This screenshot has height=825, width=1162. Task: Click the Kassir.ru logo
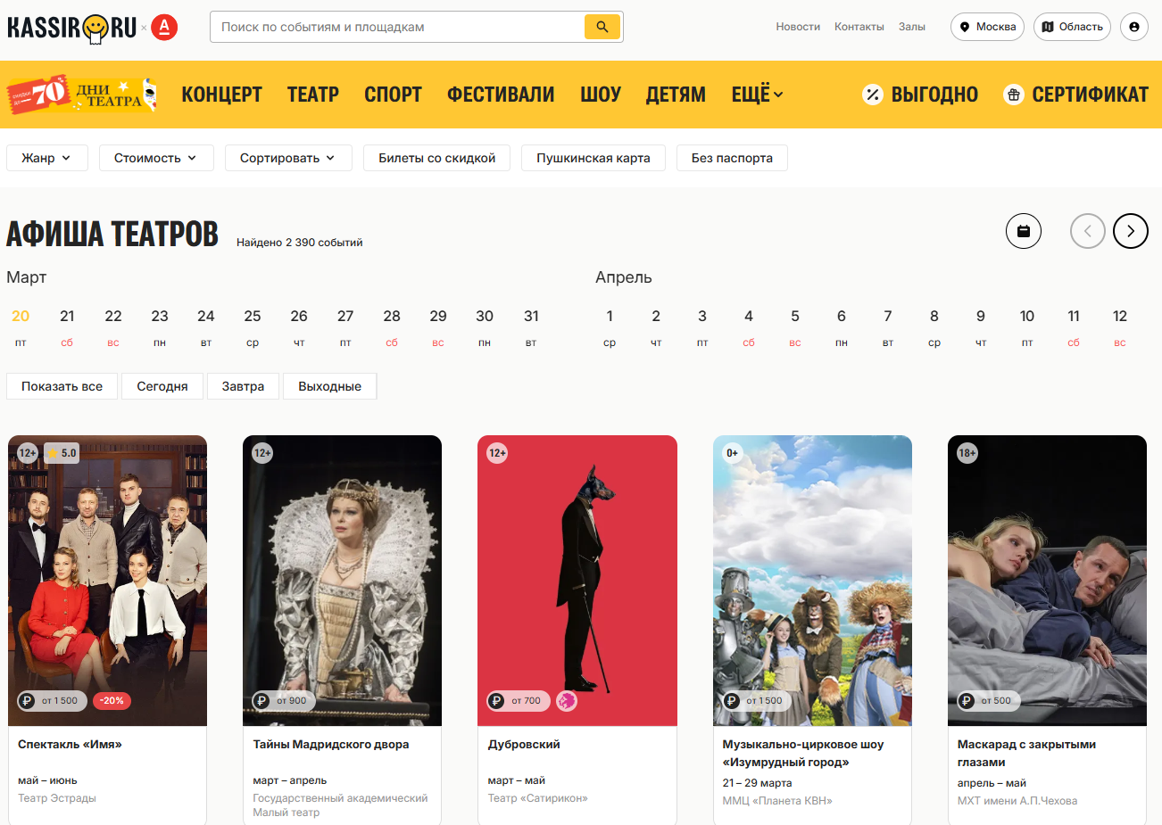pyautogui.click(x=71, y=28)
